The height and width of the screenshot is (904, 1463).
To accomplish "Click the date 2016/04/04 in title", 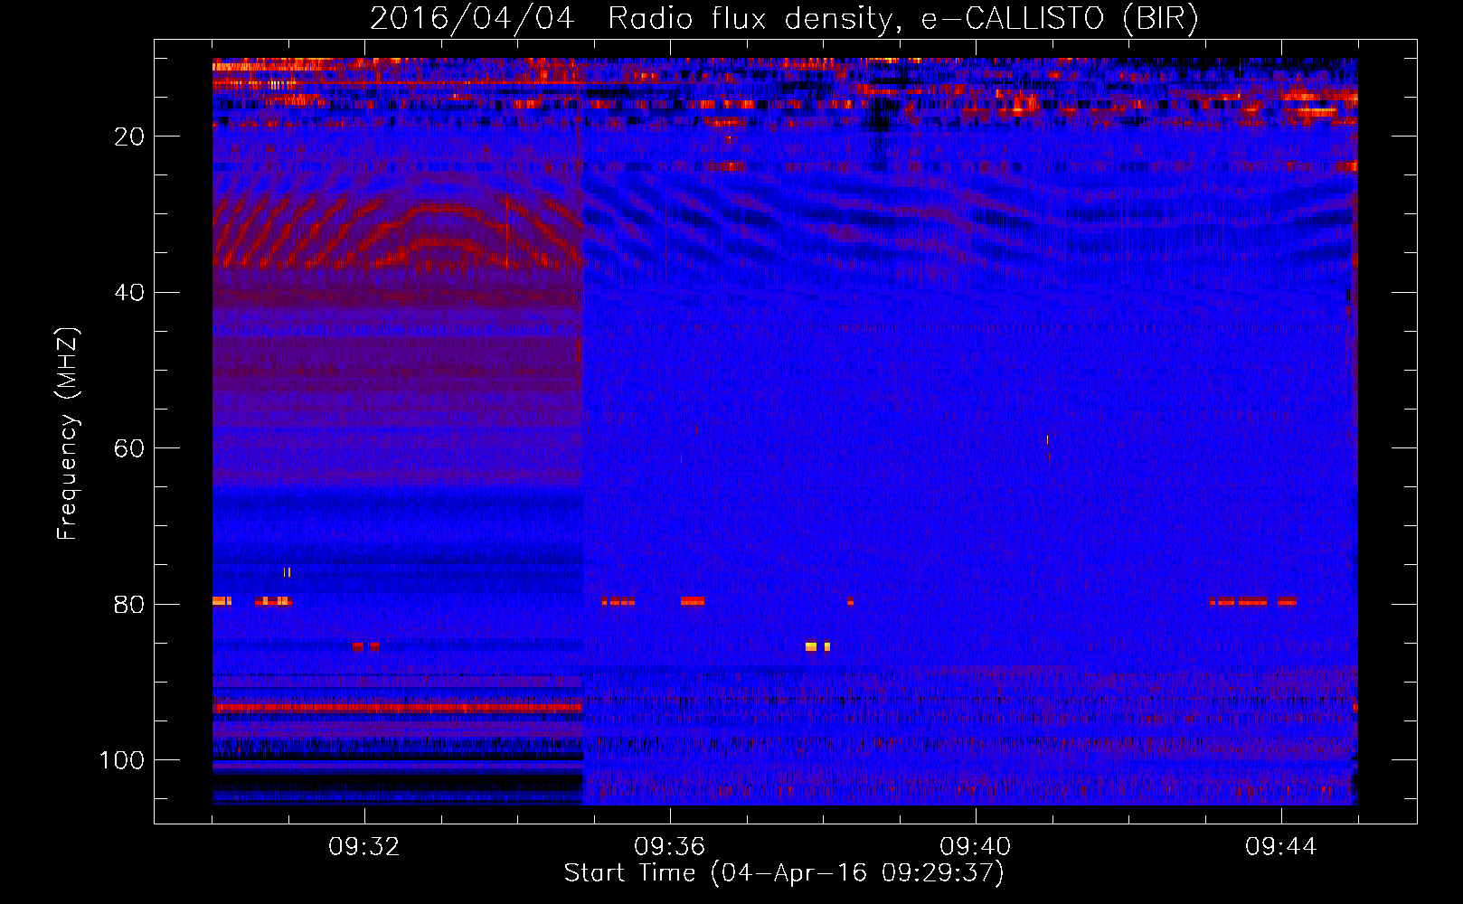I will coord(472,18).
